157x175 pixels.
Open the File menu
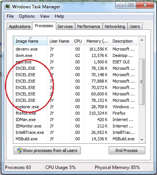click(x=10, y=16)
